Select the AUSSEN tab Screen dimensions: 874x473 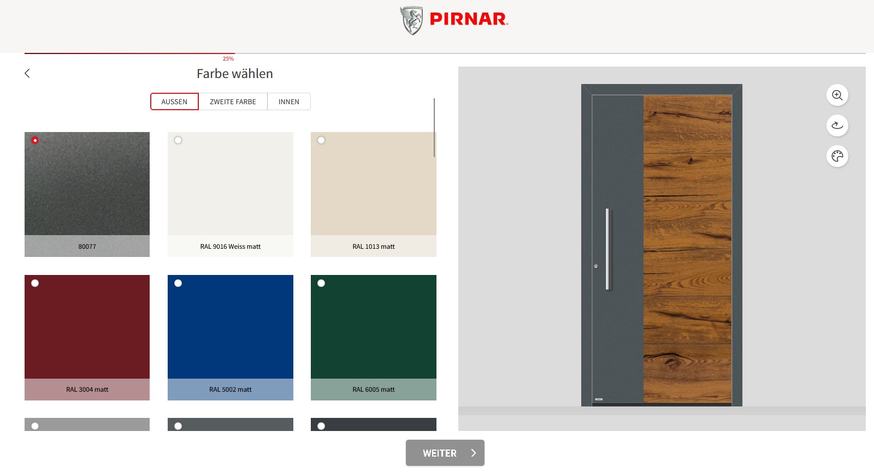click(x=174, y=102)
